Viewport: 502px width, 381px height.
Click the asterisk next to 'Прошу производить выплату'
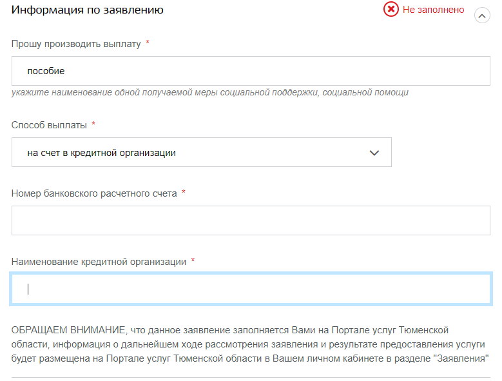point(148,43)
